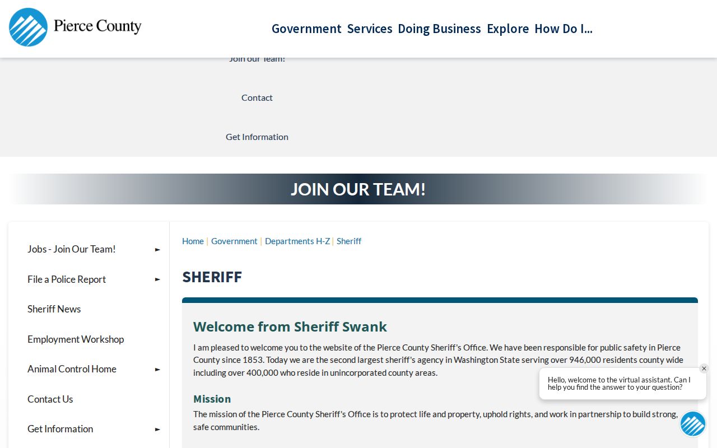Open the Doing Business menu
The width and height of the screenshot is (717, 448).
(439, 29)
